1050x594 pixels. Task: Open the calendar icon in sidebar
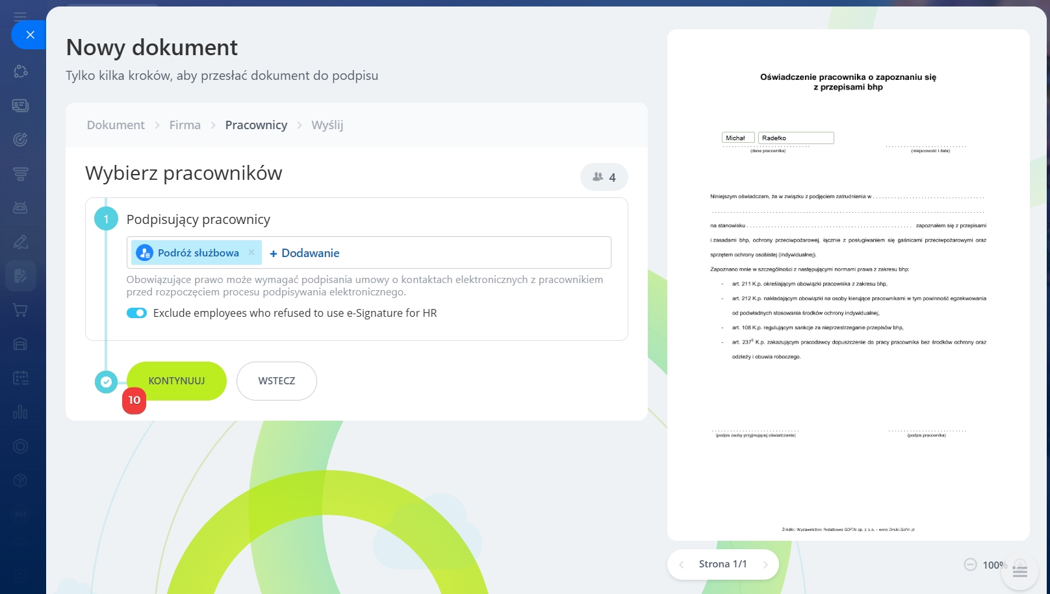21,378
